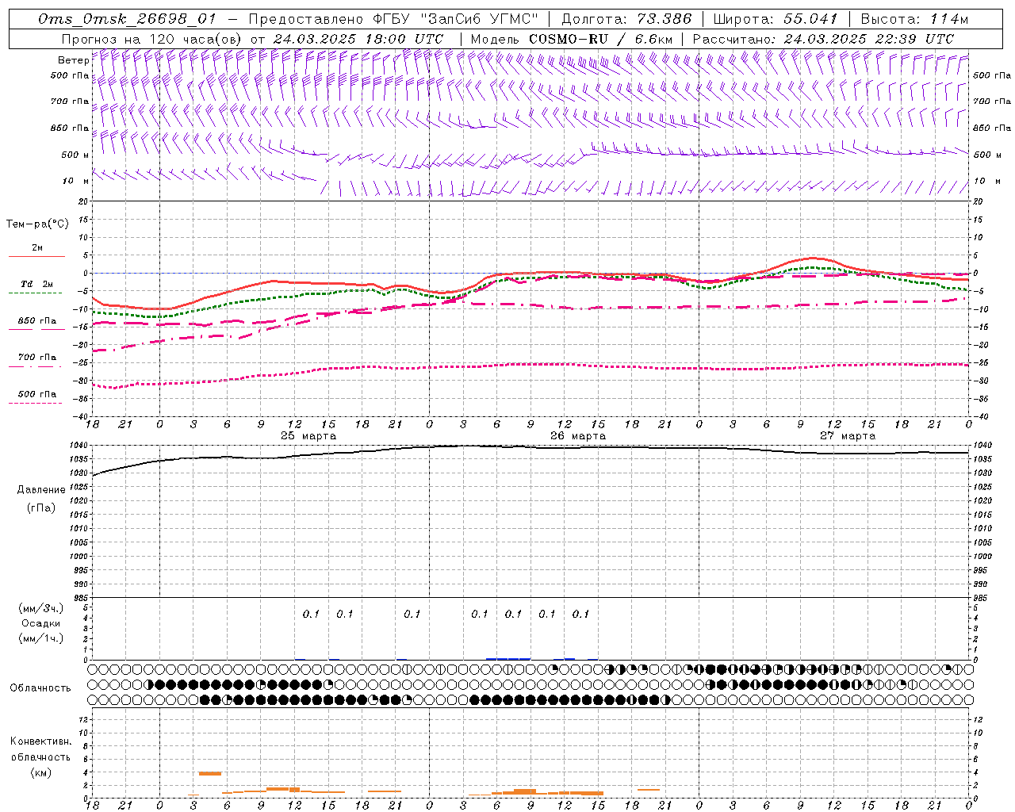Click the longest blue precipitation bar

pos(508,658)
